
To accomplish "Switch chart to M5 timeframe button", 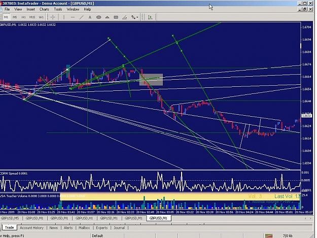I will point(15,17).
